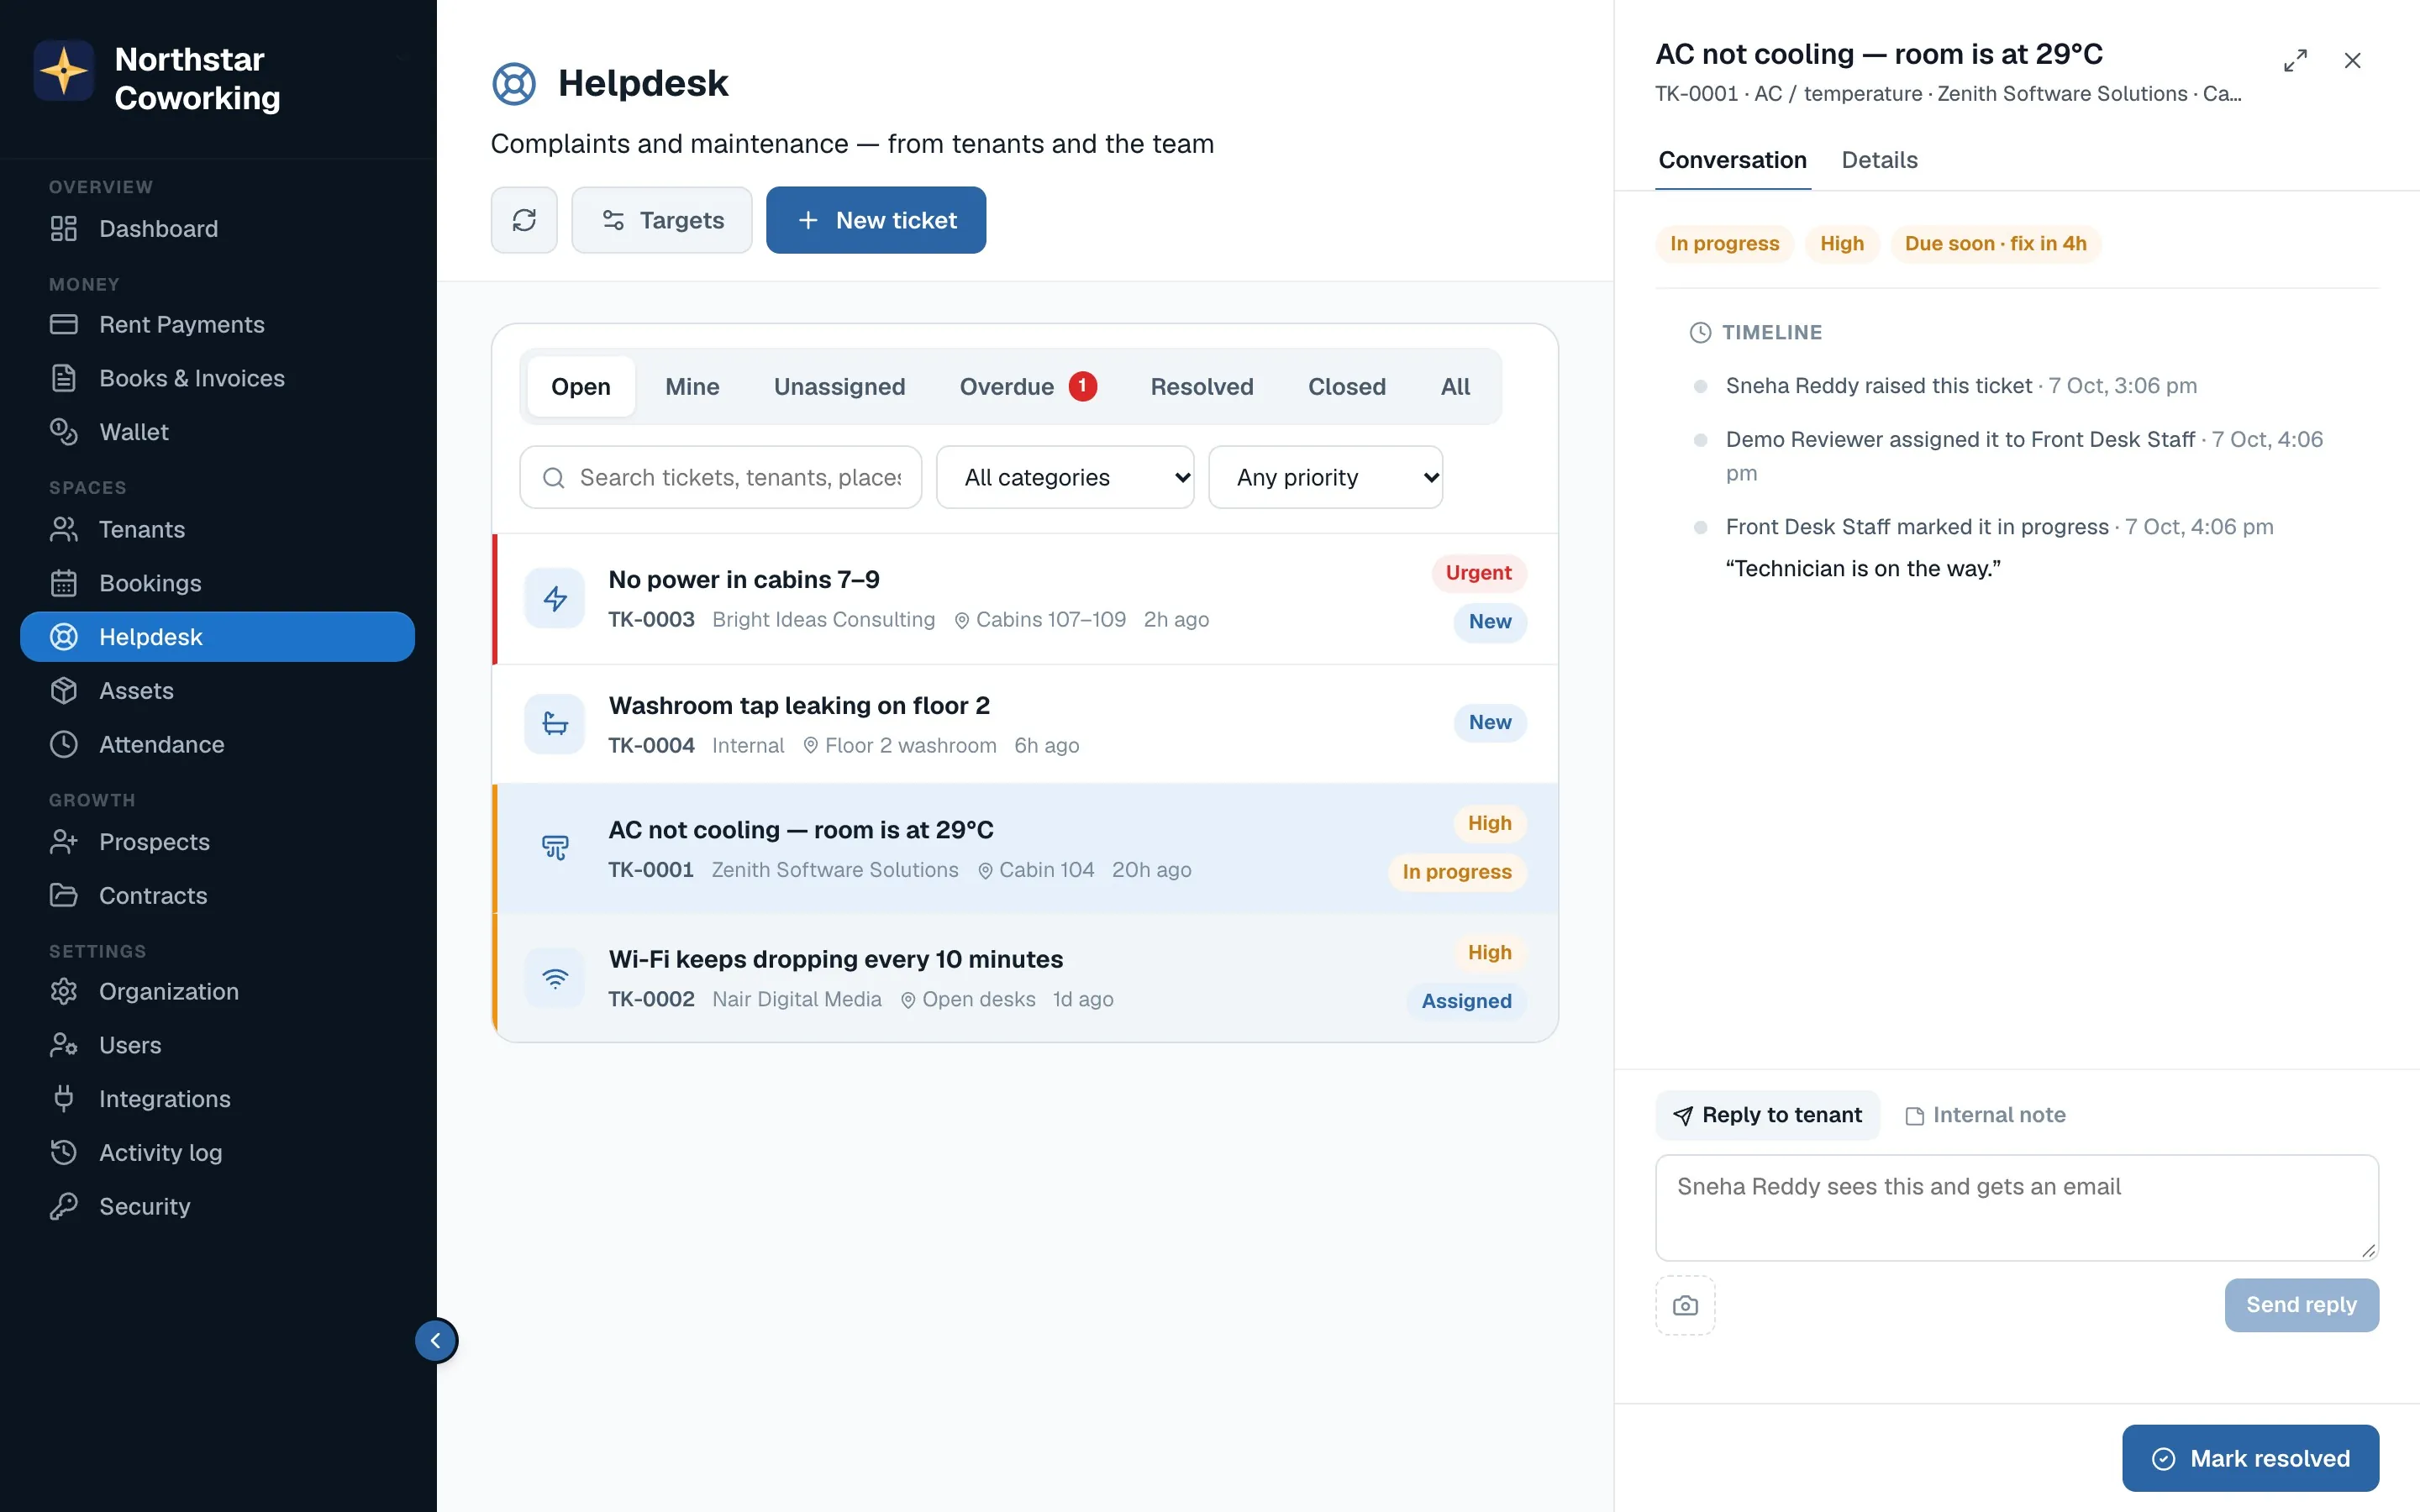Image resolution: width=2420 pixels, height=1512 pixels.
Task: Open Bookings from the sidebar
Action: 218,583
